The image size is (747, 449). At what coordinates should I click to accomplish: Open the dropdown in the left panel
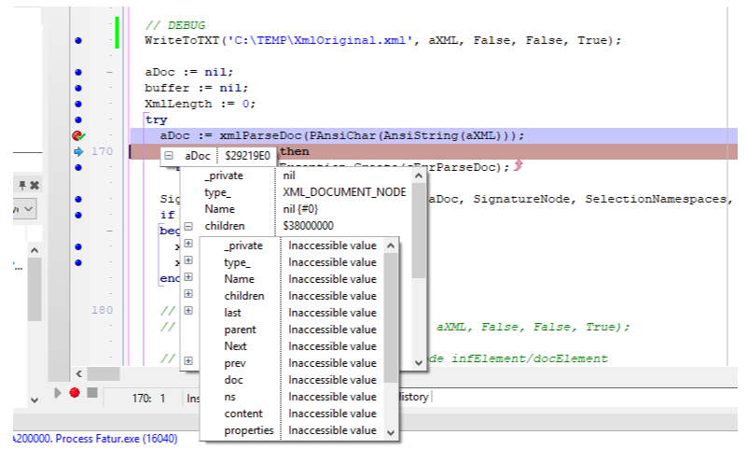[x=28, y=209]
